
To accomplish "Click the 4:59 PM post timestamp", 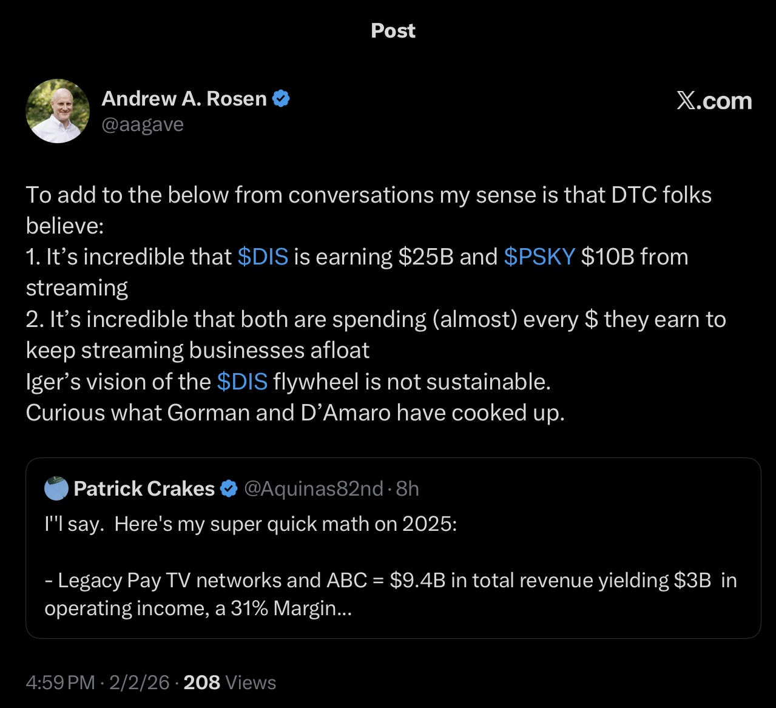I will 60,683.
